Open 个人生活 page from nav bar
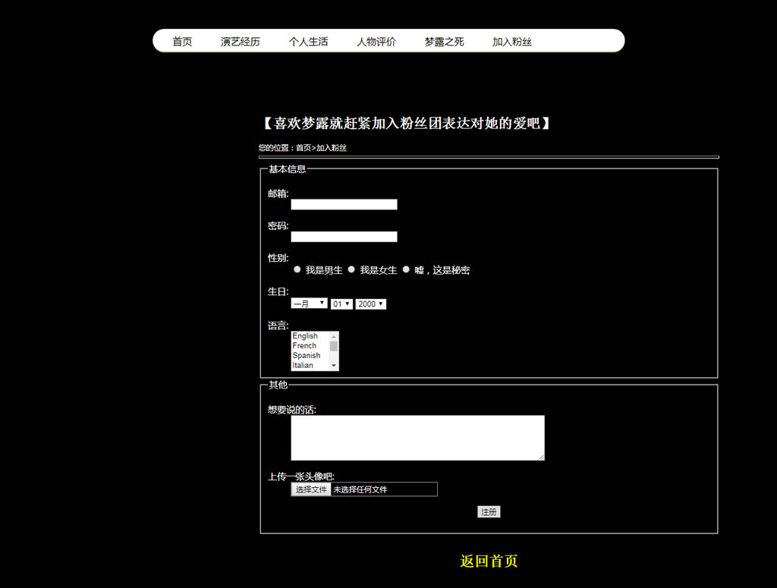Viewport: 777px width, 588px height. point(308,42)
